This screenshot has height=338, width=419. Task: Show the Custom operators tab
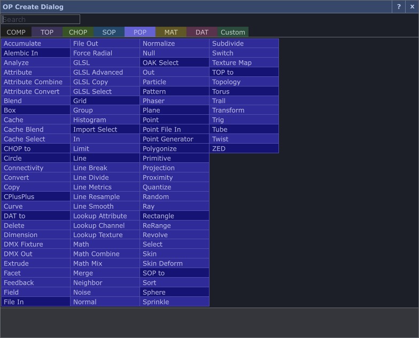pyautogui.click(x=233, y=32)
